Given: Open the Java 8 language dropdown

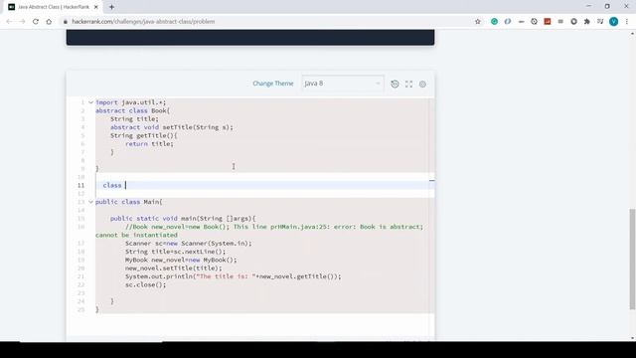Looking at the screenshot, I should [x=342, y=84].
